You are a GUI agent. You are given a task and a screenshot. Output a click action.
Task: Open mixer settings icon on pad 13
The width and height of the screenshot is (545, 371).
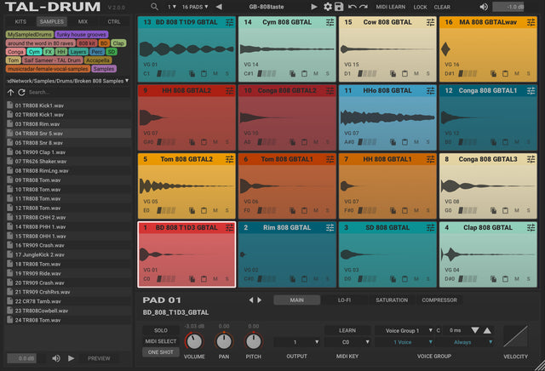[x=230, y=22]
